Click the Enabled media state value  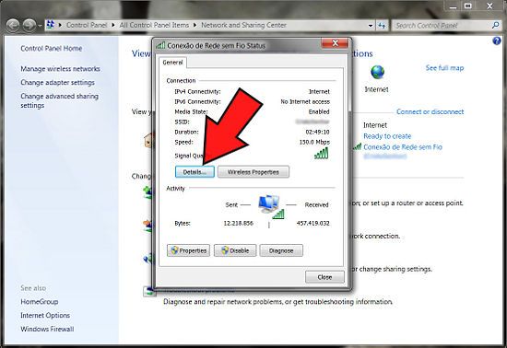point(319,111)
